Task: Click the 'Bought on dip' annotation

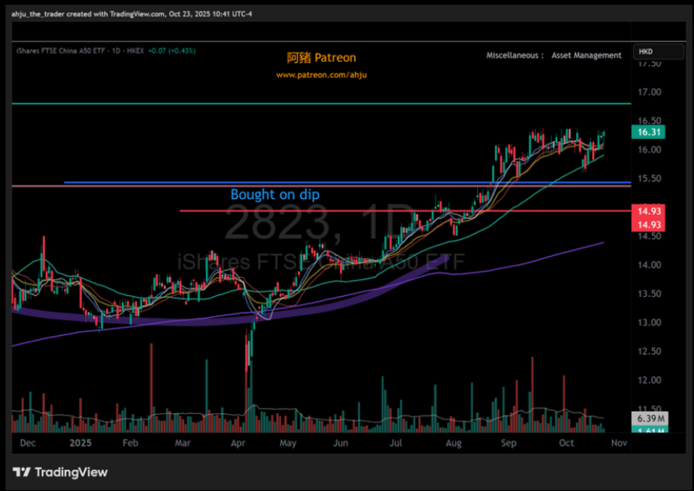Action: [x=275, y=195]
